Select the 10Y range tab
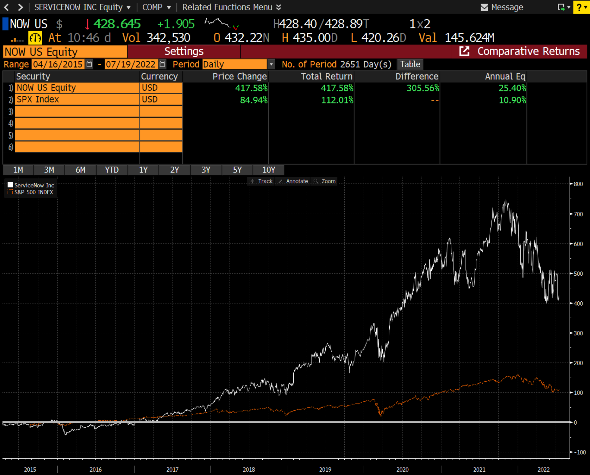This screenshot has width=590, height=475. pos(269,170)
